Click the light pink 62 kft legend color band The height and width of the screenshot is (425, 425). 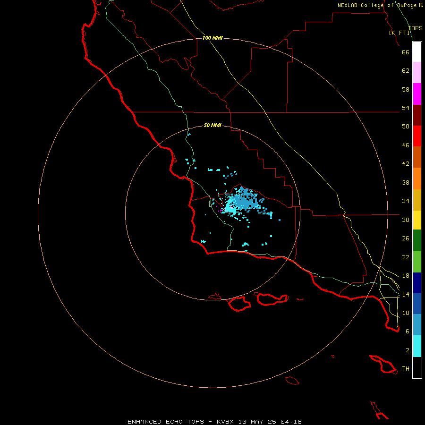[x=417, y=72]
